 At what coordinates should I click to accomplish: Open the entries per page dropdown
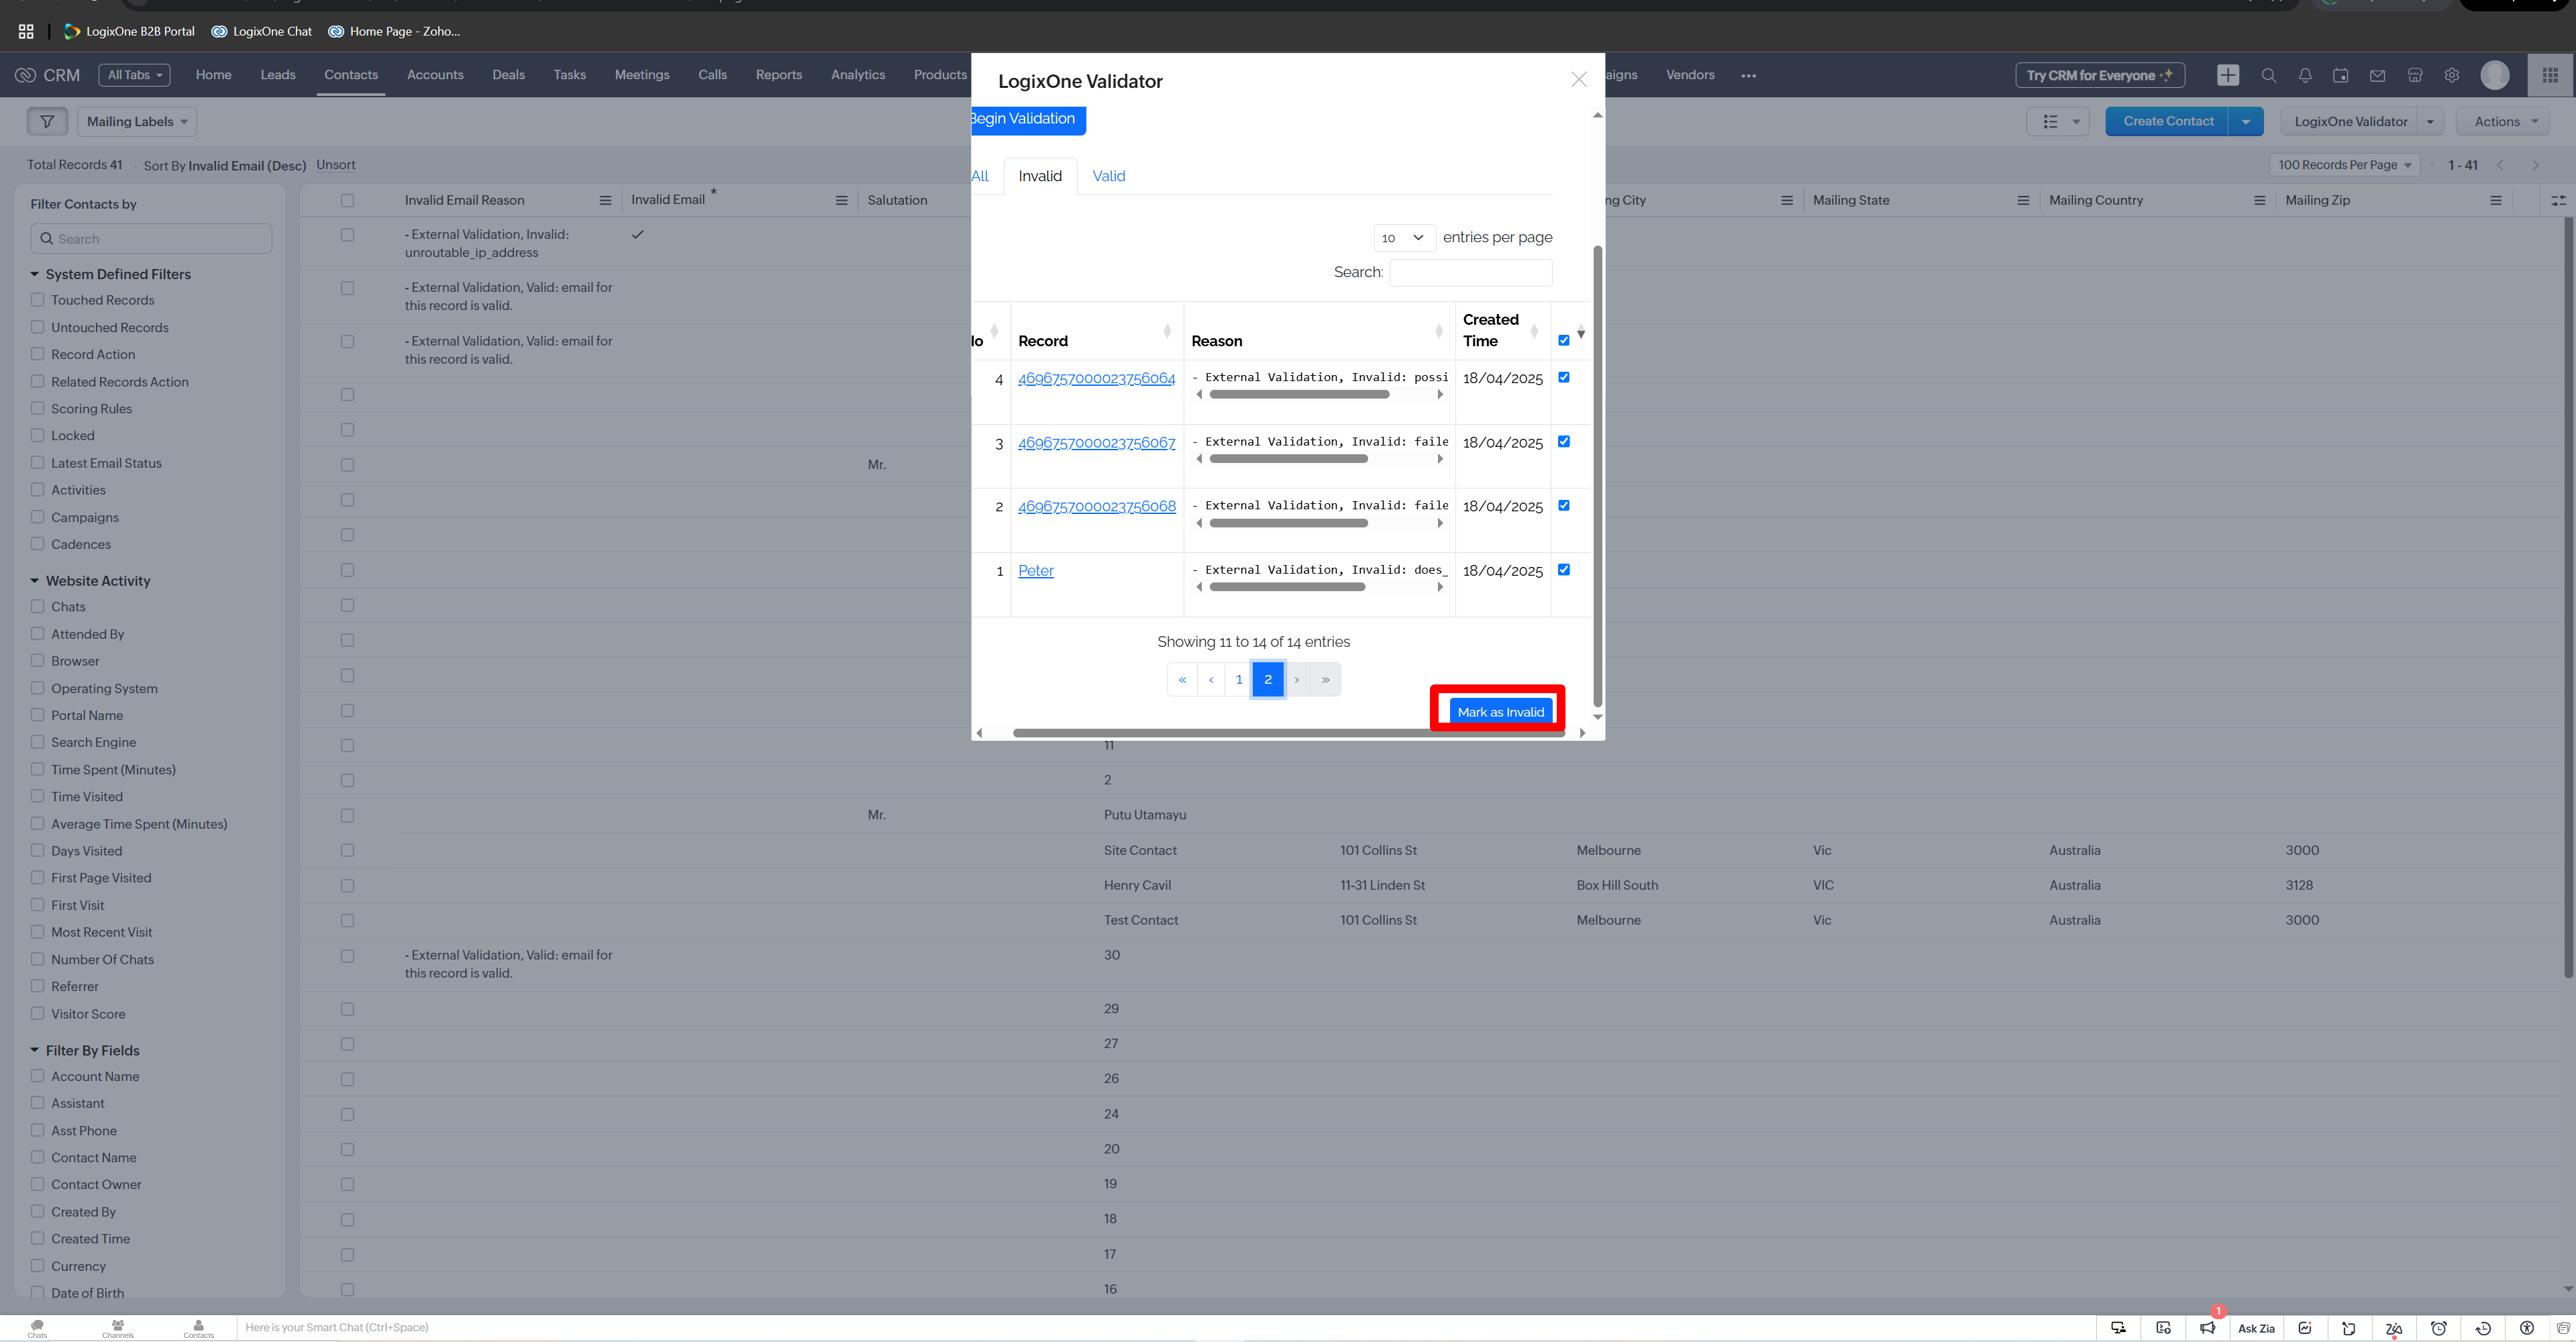1404,237
